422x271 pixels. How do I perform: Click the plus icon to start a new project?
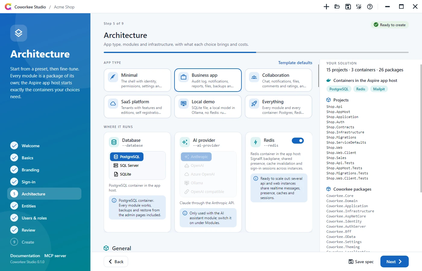click(x=326, y=7)
